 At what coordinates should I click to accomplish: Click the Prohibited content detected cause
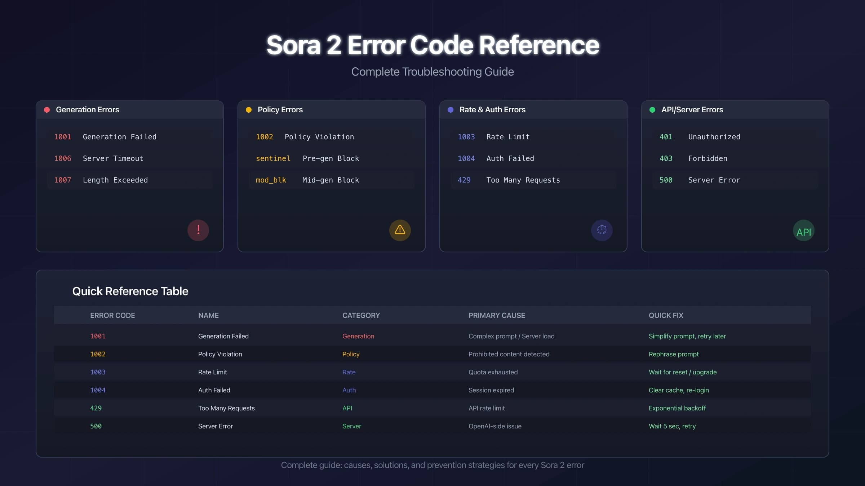click(x=509, y=354)
